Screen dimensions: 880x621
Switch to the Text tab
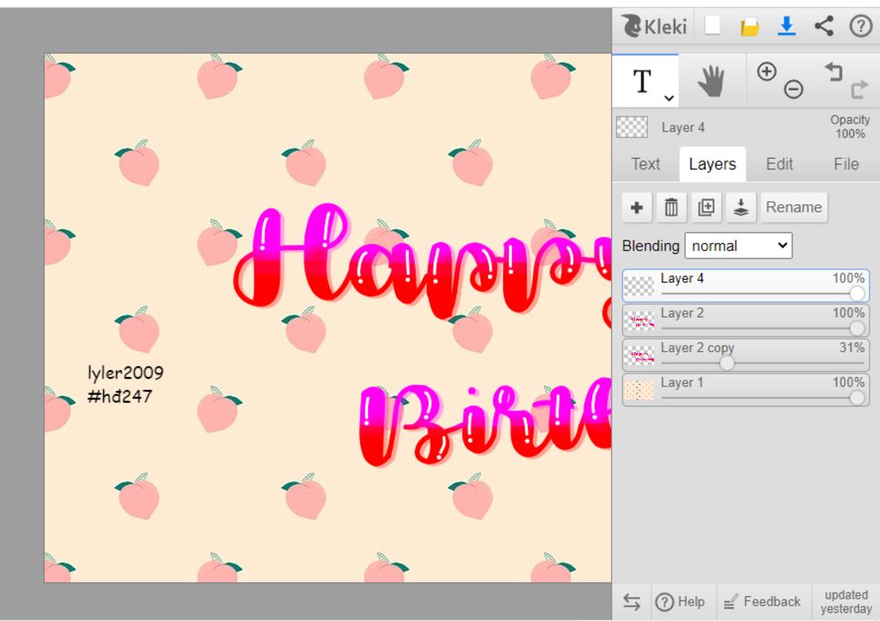[x=645, y=164]
